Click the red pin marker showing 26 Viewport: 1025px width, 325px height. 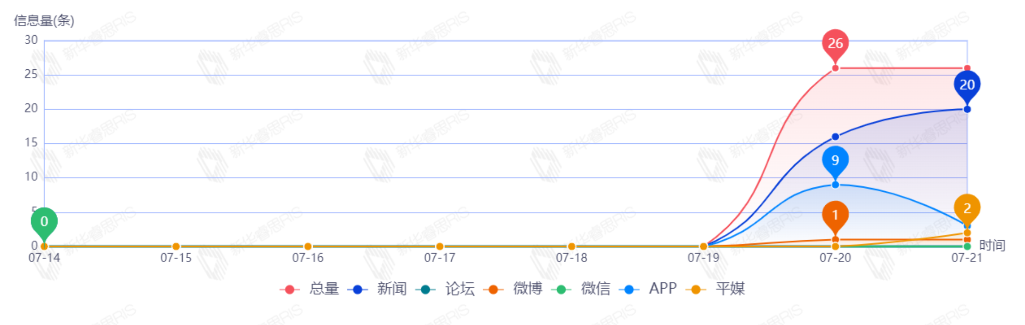click(x=835, y=43)
